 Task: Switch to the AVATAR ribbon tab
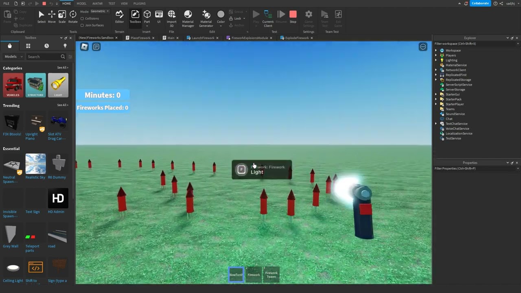(97, 3)
